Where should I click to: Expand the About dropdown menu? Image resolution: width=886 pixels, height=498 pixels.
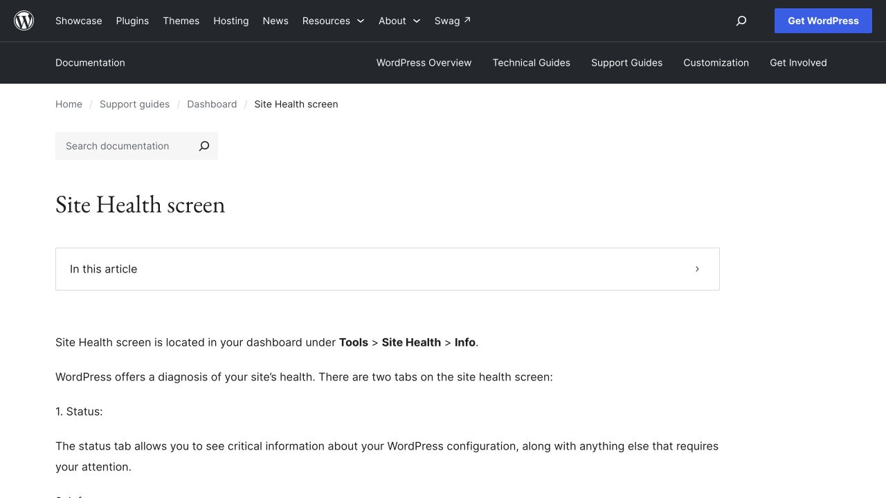[x=399, y=21]
